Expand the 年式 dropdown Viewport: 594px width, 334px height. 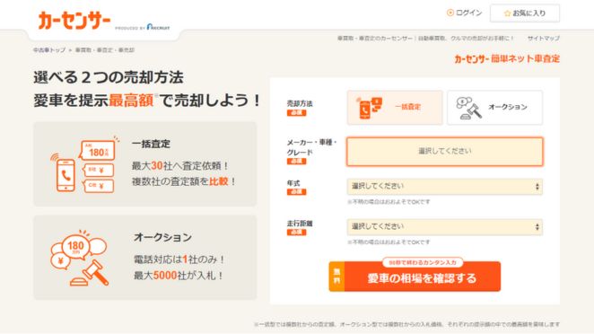(x=445, y=186)
